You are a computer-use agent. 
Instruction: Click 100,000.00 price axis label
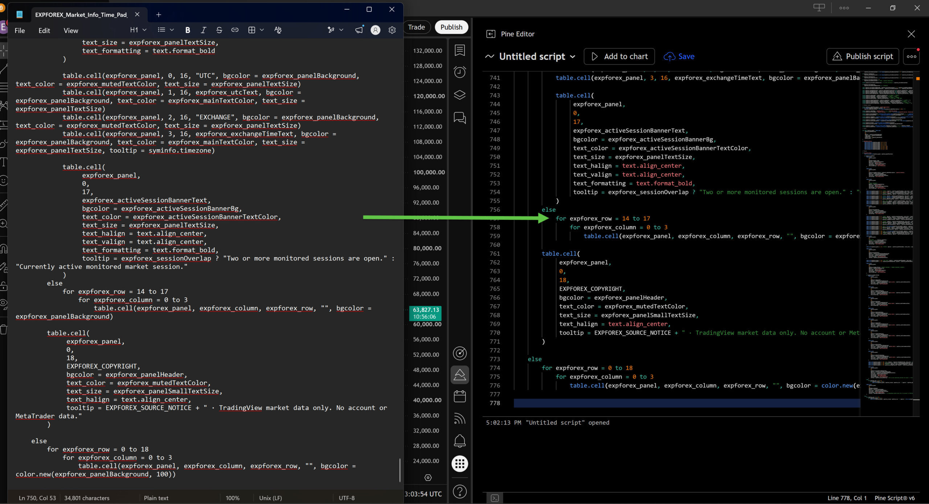429,172
